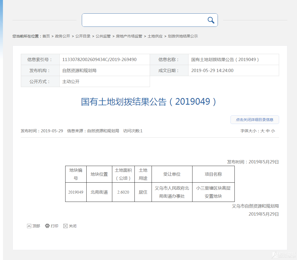
Task: Click the printer icon beside 打印
Action: [x=47, y=226]
